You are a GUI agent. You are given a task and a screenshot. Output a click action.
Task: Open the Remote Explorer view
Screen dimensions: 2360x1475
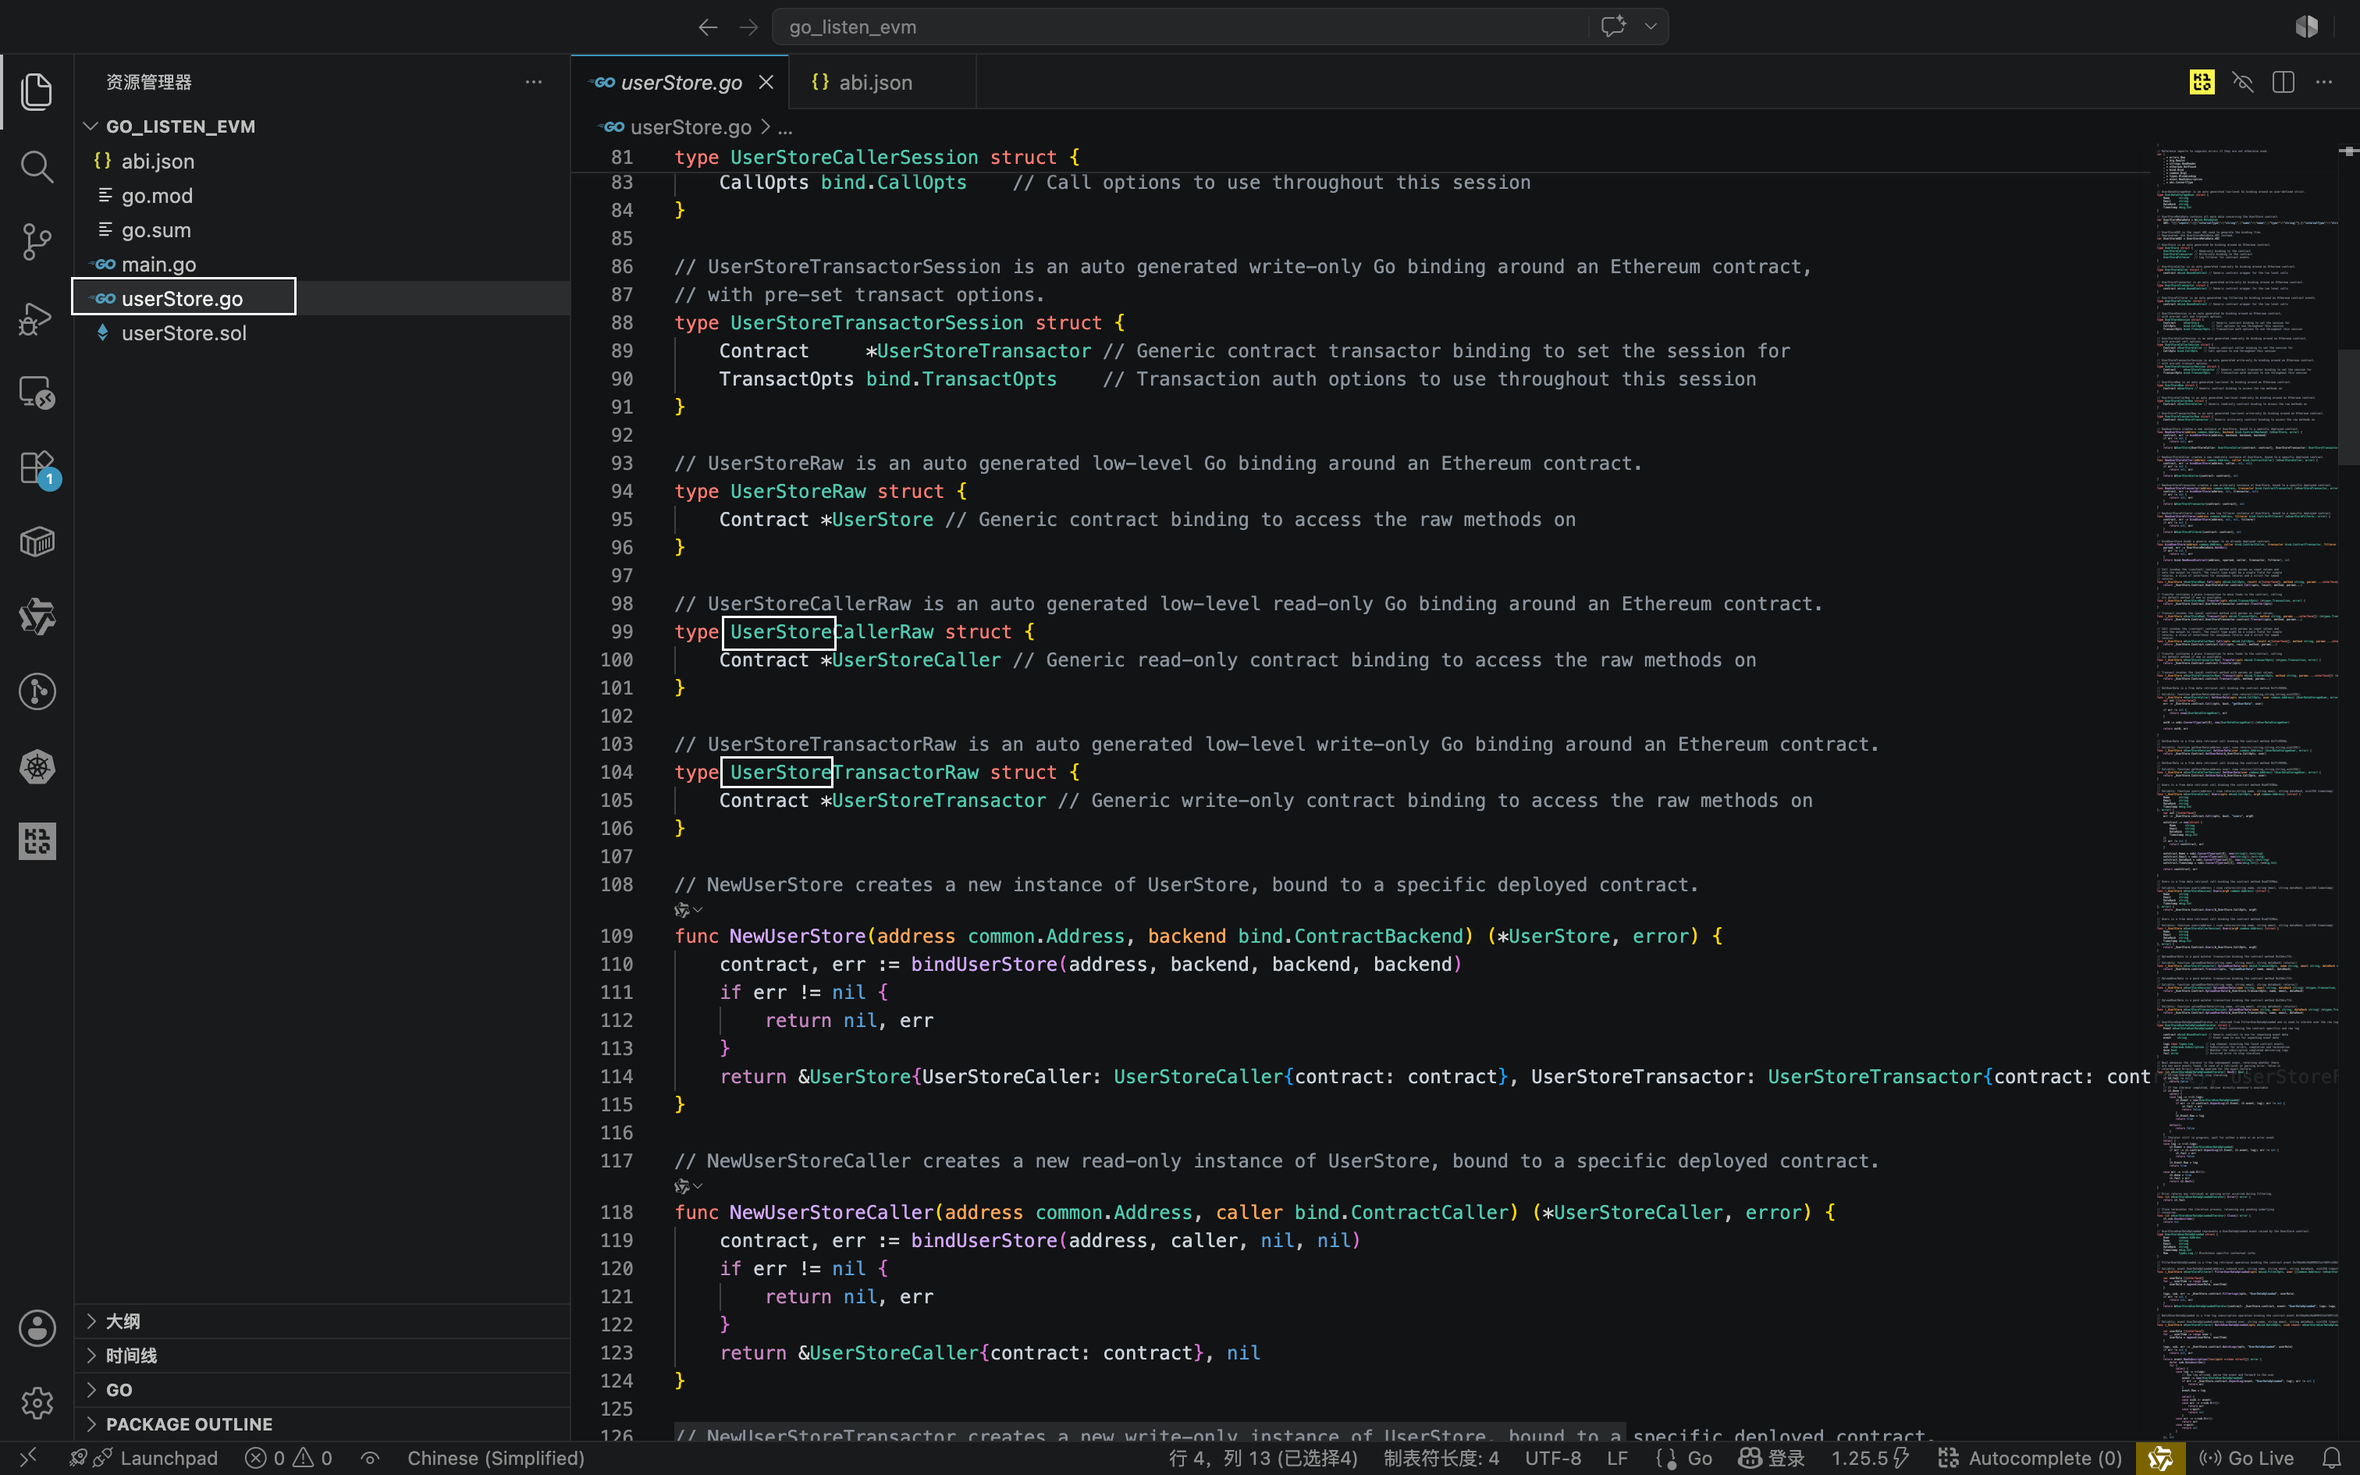tap(37, 392)
